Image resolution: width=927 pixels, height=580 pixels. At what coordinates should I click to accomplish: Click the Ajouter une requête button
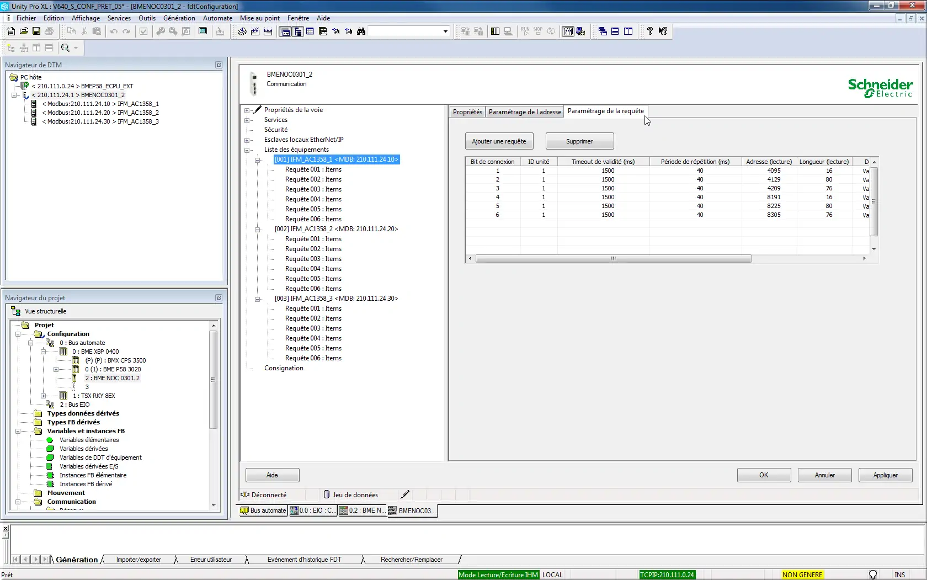(499, 141)
